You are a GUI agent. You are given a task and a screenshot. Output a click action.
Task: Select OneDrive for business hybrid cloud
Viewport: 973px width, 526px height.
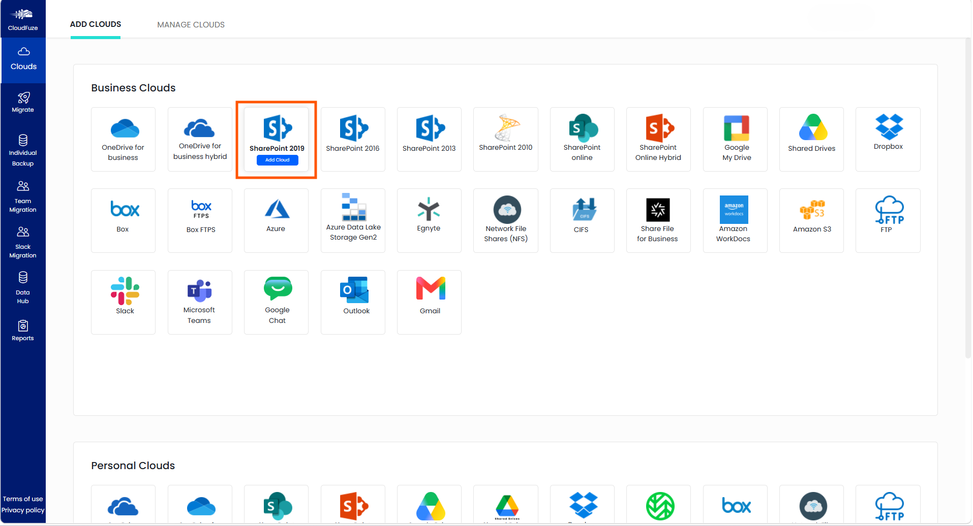(x=200, y=139)
